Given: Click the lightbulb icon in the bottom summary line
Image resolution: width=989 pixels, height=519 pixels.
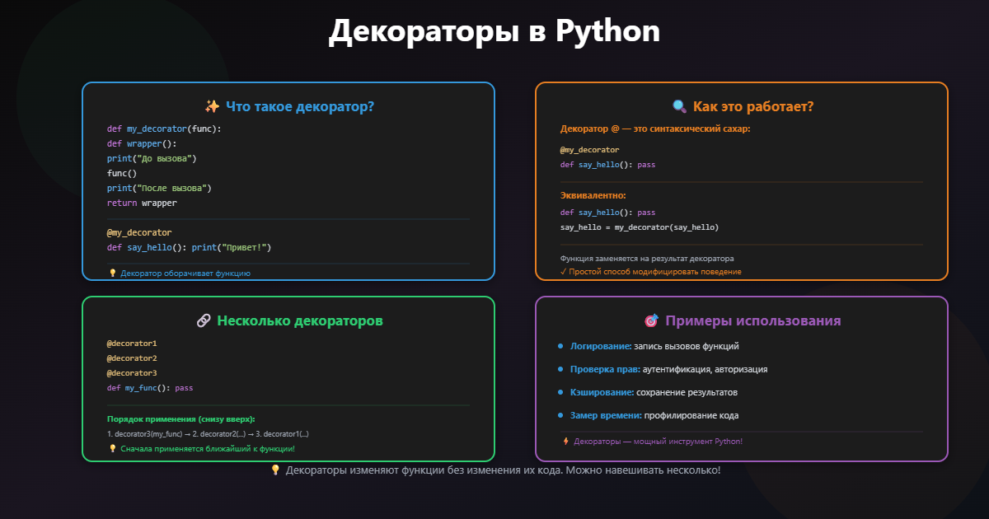Looking at the screenshot, I should click(275, 470).
